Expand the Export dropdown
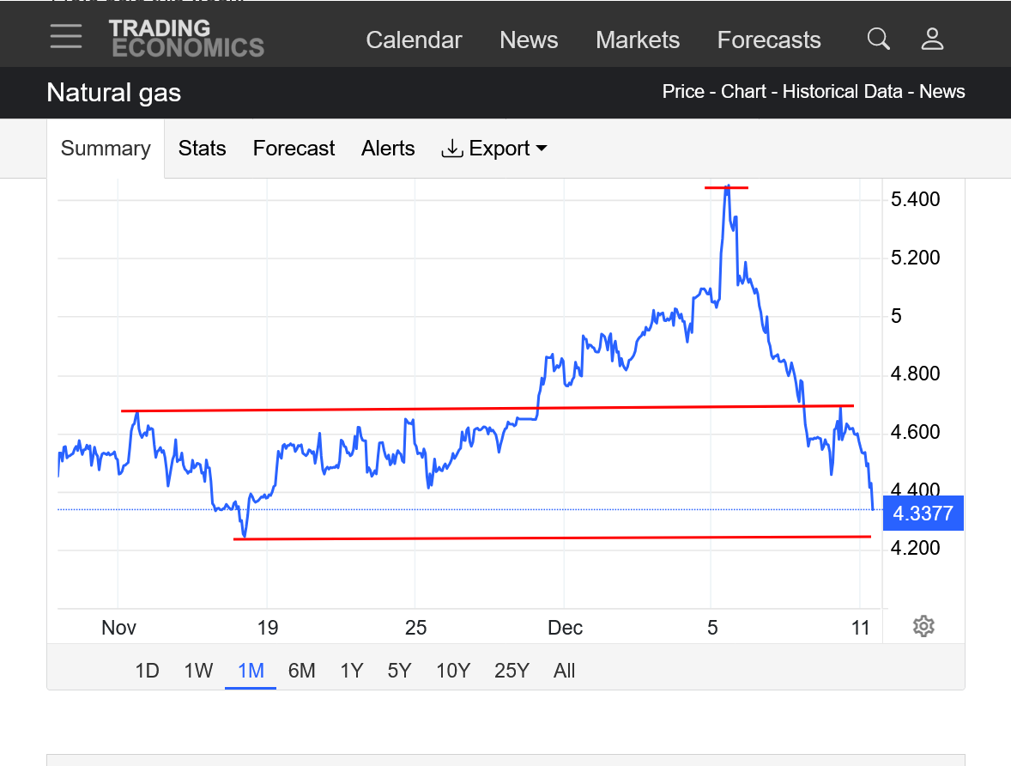Screen dimensions: 1011x766 (x=494, y=149)
